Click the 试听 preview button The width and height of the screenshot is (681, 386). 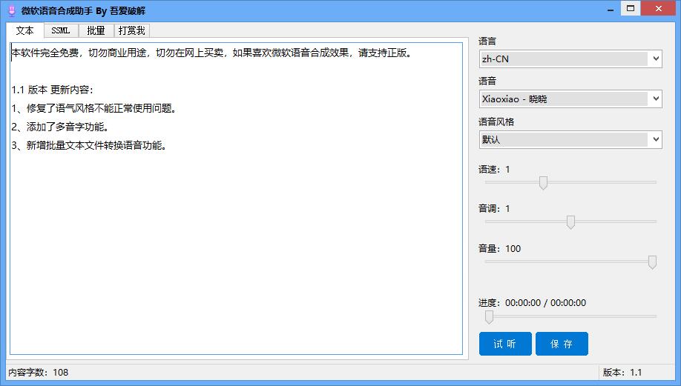[505, 344]
